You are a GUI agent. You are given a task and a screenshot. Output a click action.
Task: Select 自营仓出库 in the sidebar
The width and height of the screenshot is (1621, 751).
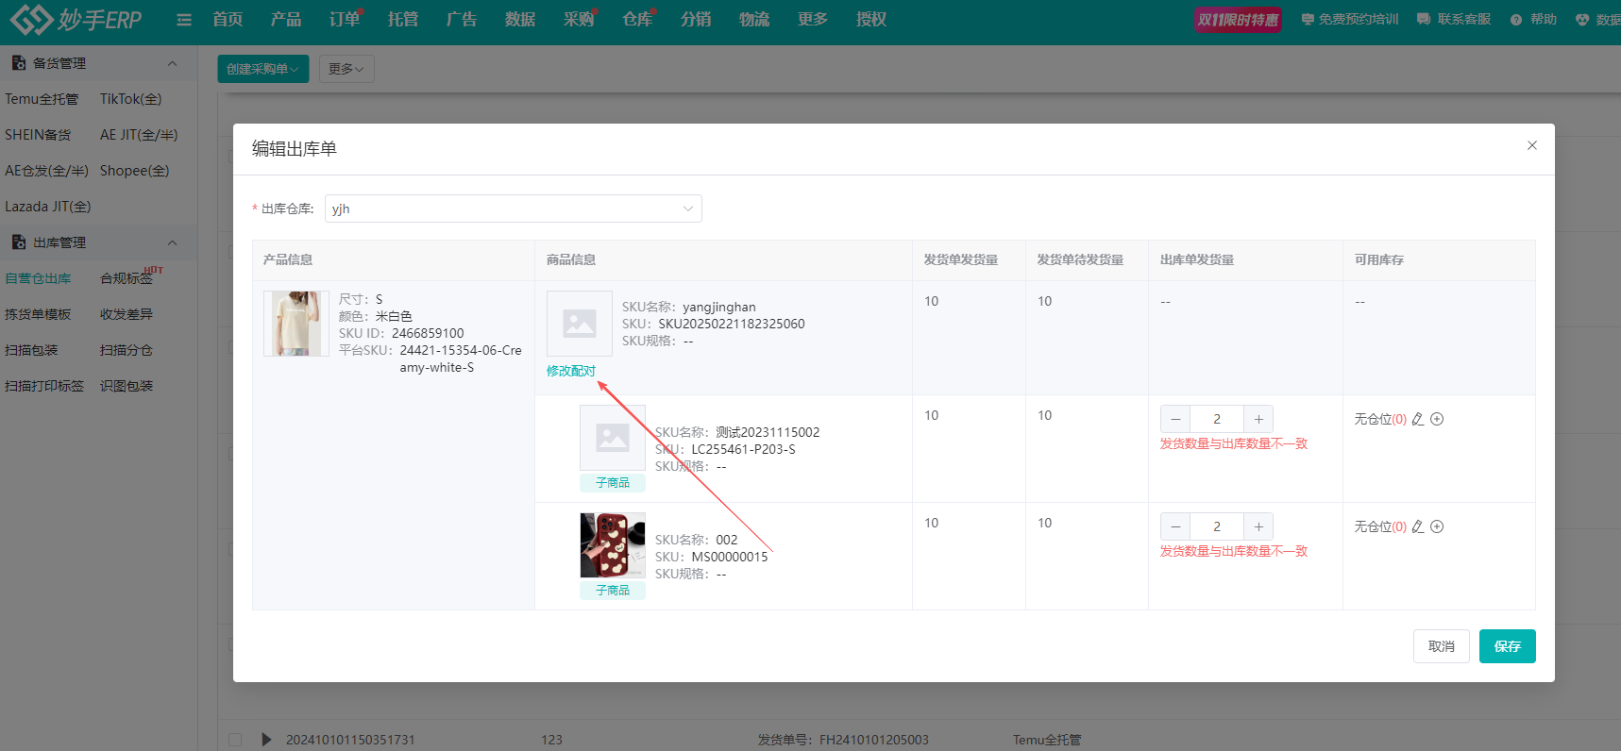pos(38,278)
